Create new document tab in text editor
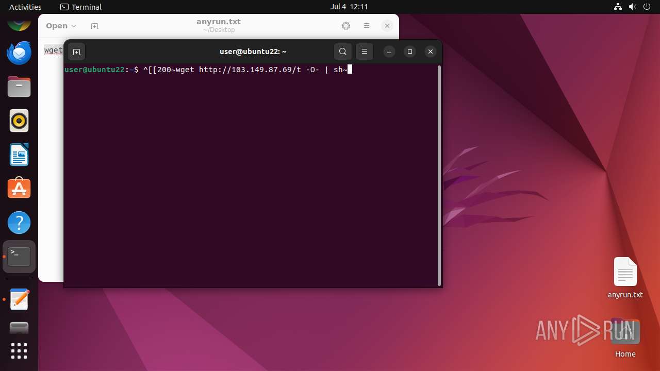 tap(94, 26)
